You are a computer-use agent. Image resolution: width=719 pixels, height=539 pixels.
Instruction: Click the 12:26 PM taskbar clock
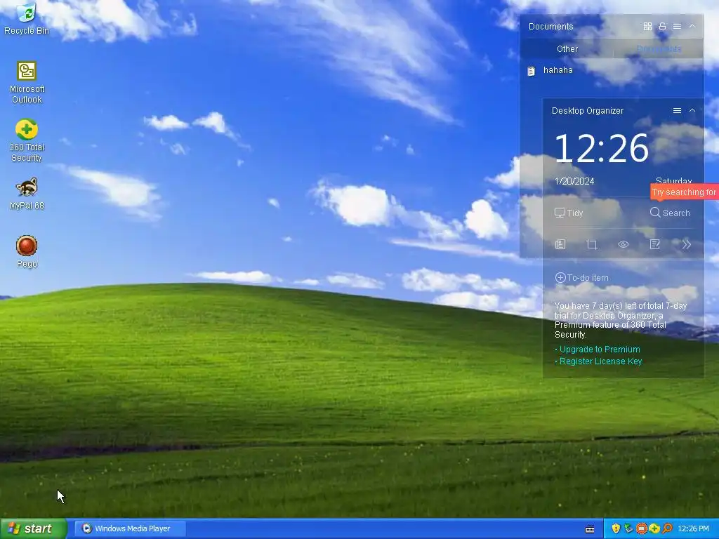click(x=693, y=528)
